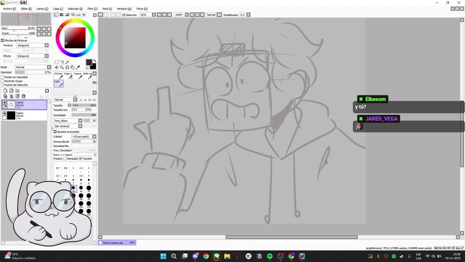Select the Rotate view tool
Screen dimensions: 465x262
[67, 67]
